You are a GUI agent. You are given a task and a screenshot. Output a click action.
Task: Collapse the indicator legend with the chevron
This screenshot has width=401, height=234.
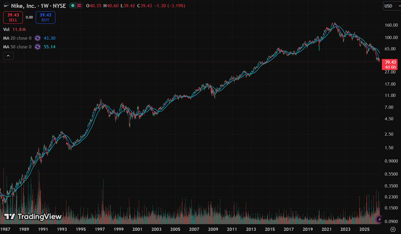(x=8, y=56)
